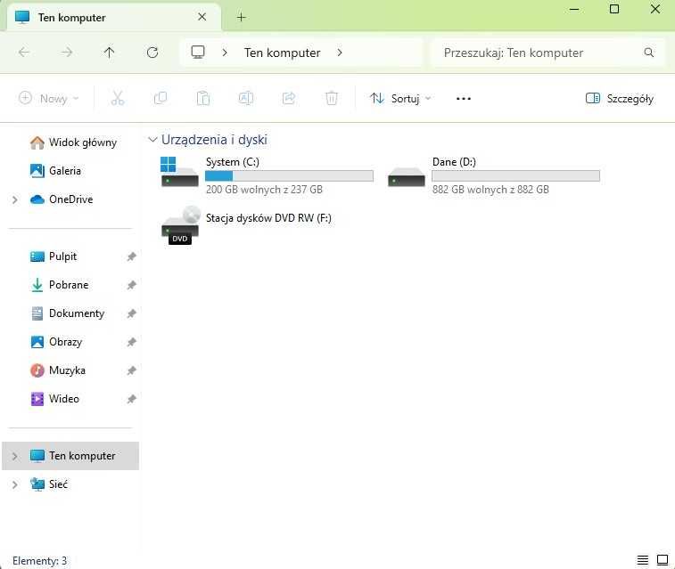Click "200 GB wolnych z 237 GB" text

(264, 190)
